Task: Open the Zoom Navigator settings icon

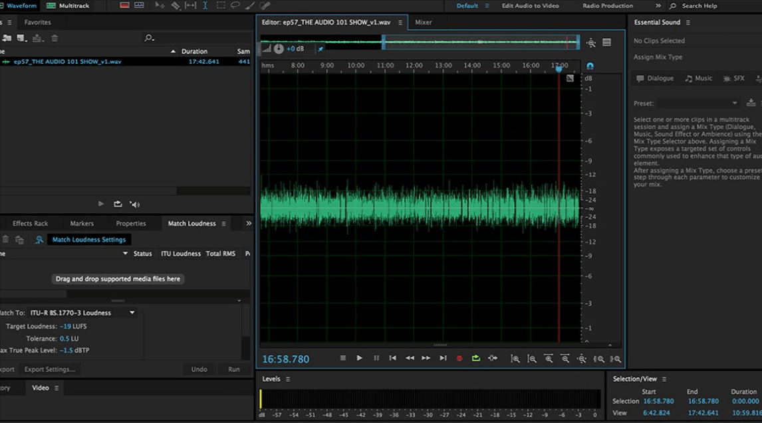Action: pyautogui.click(x=606, y=42)
